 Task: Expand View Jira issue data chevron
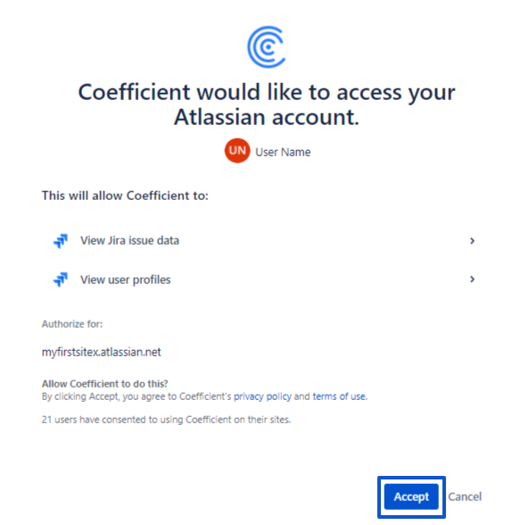[x=472, y=241]
